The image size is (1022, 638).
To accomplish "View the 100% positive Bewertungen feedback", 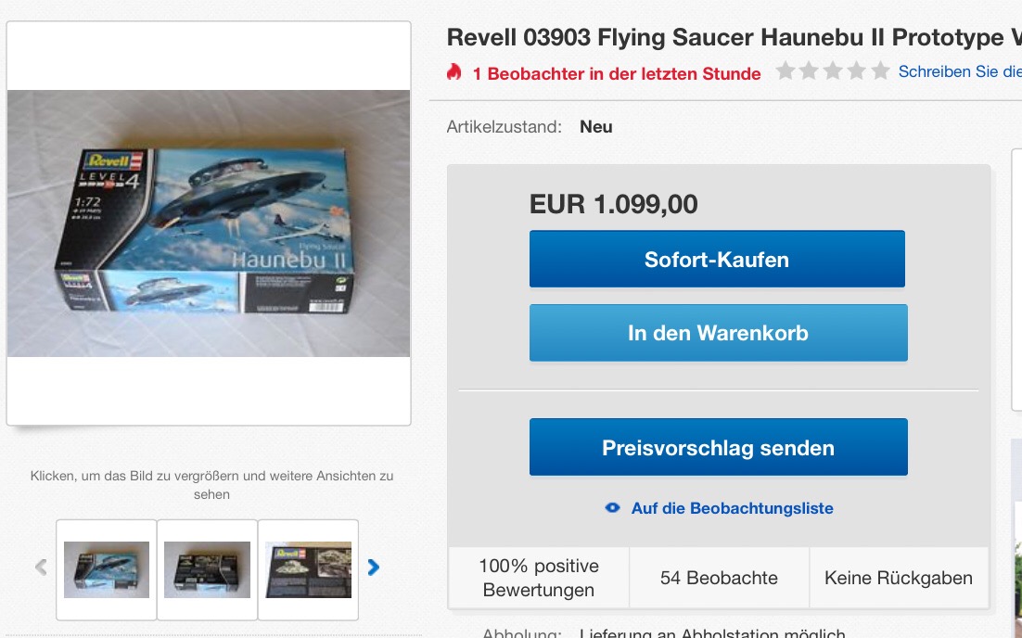I will (x=539, y=578).
